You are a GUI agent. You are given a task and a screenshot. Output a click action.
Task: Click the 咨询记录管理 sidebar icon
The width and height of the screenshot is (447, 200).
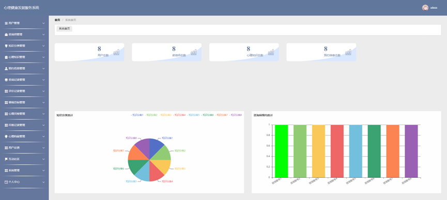point(6,80)
